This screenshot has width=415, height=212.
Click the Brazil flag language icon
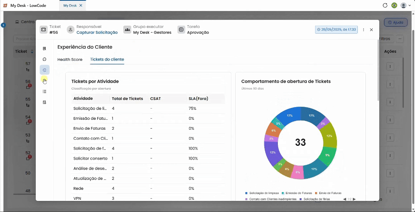[x=394, y=5]
